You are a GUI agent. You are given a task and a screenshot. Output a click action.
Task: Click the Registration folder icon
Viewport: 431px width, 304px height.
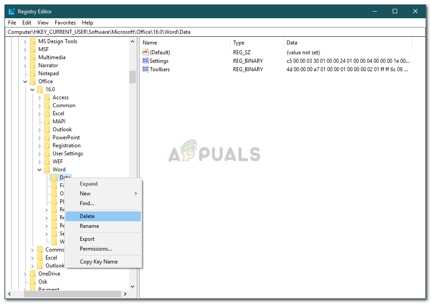coord(47,146)
